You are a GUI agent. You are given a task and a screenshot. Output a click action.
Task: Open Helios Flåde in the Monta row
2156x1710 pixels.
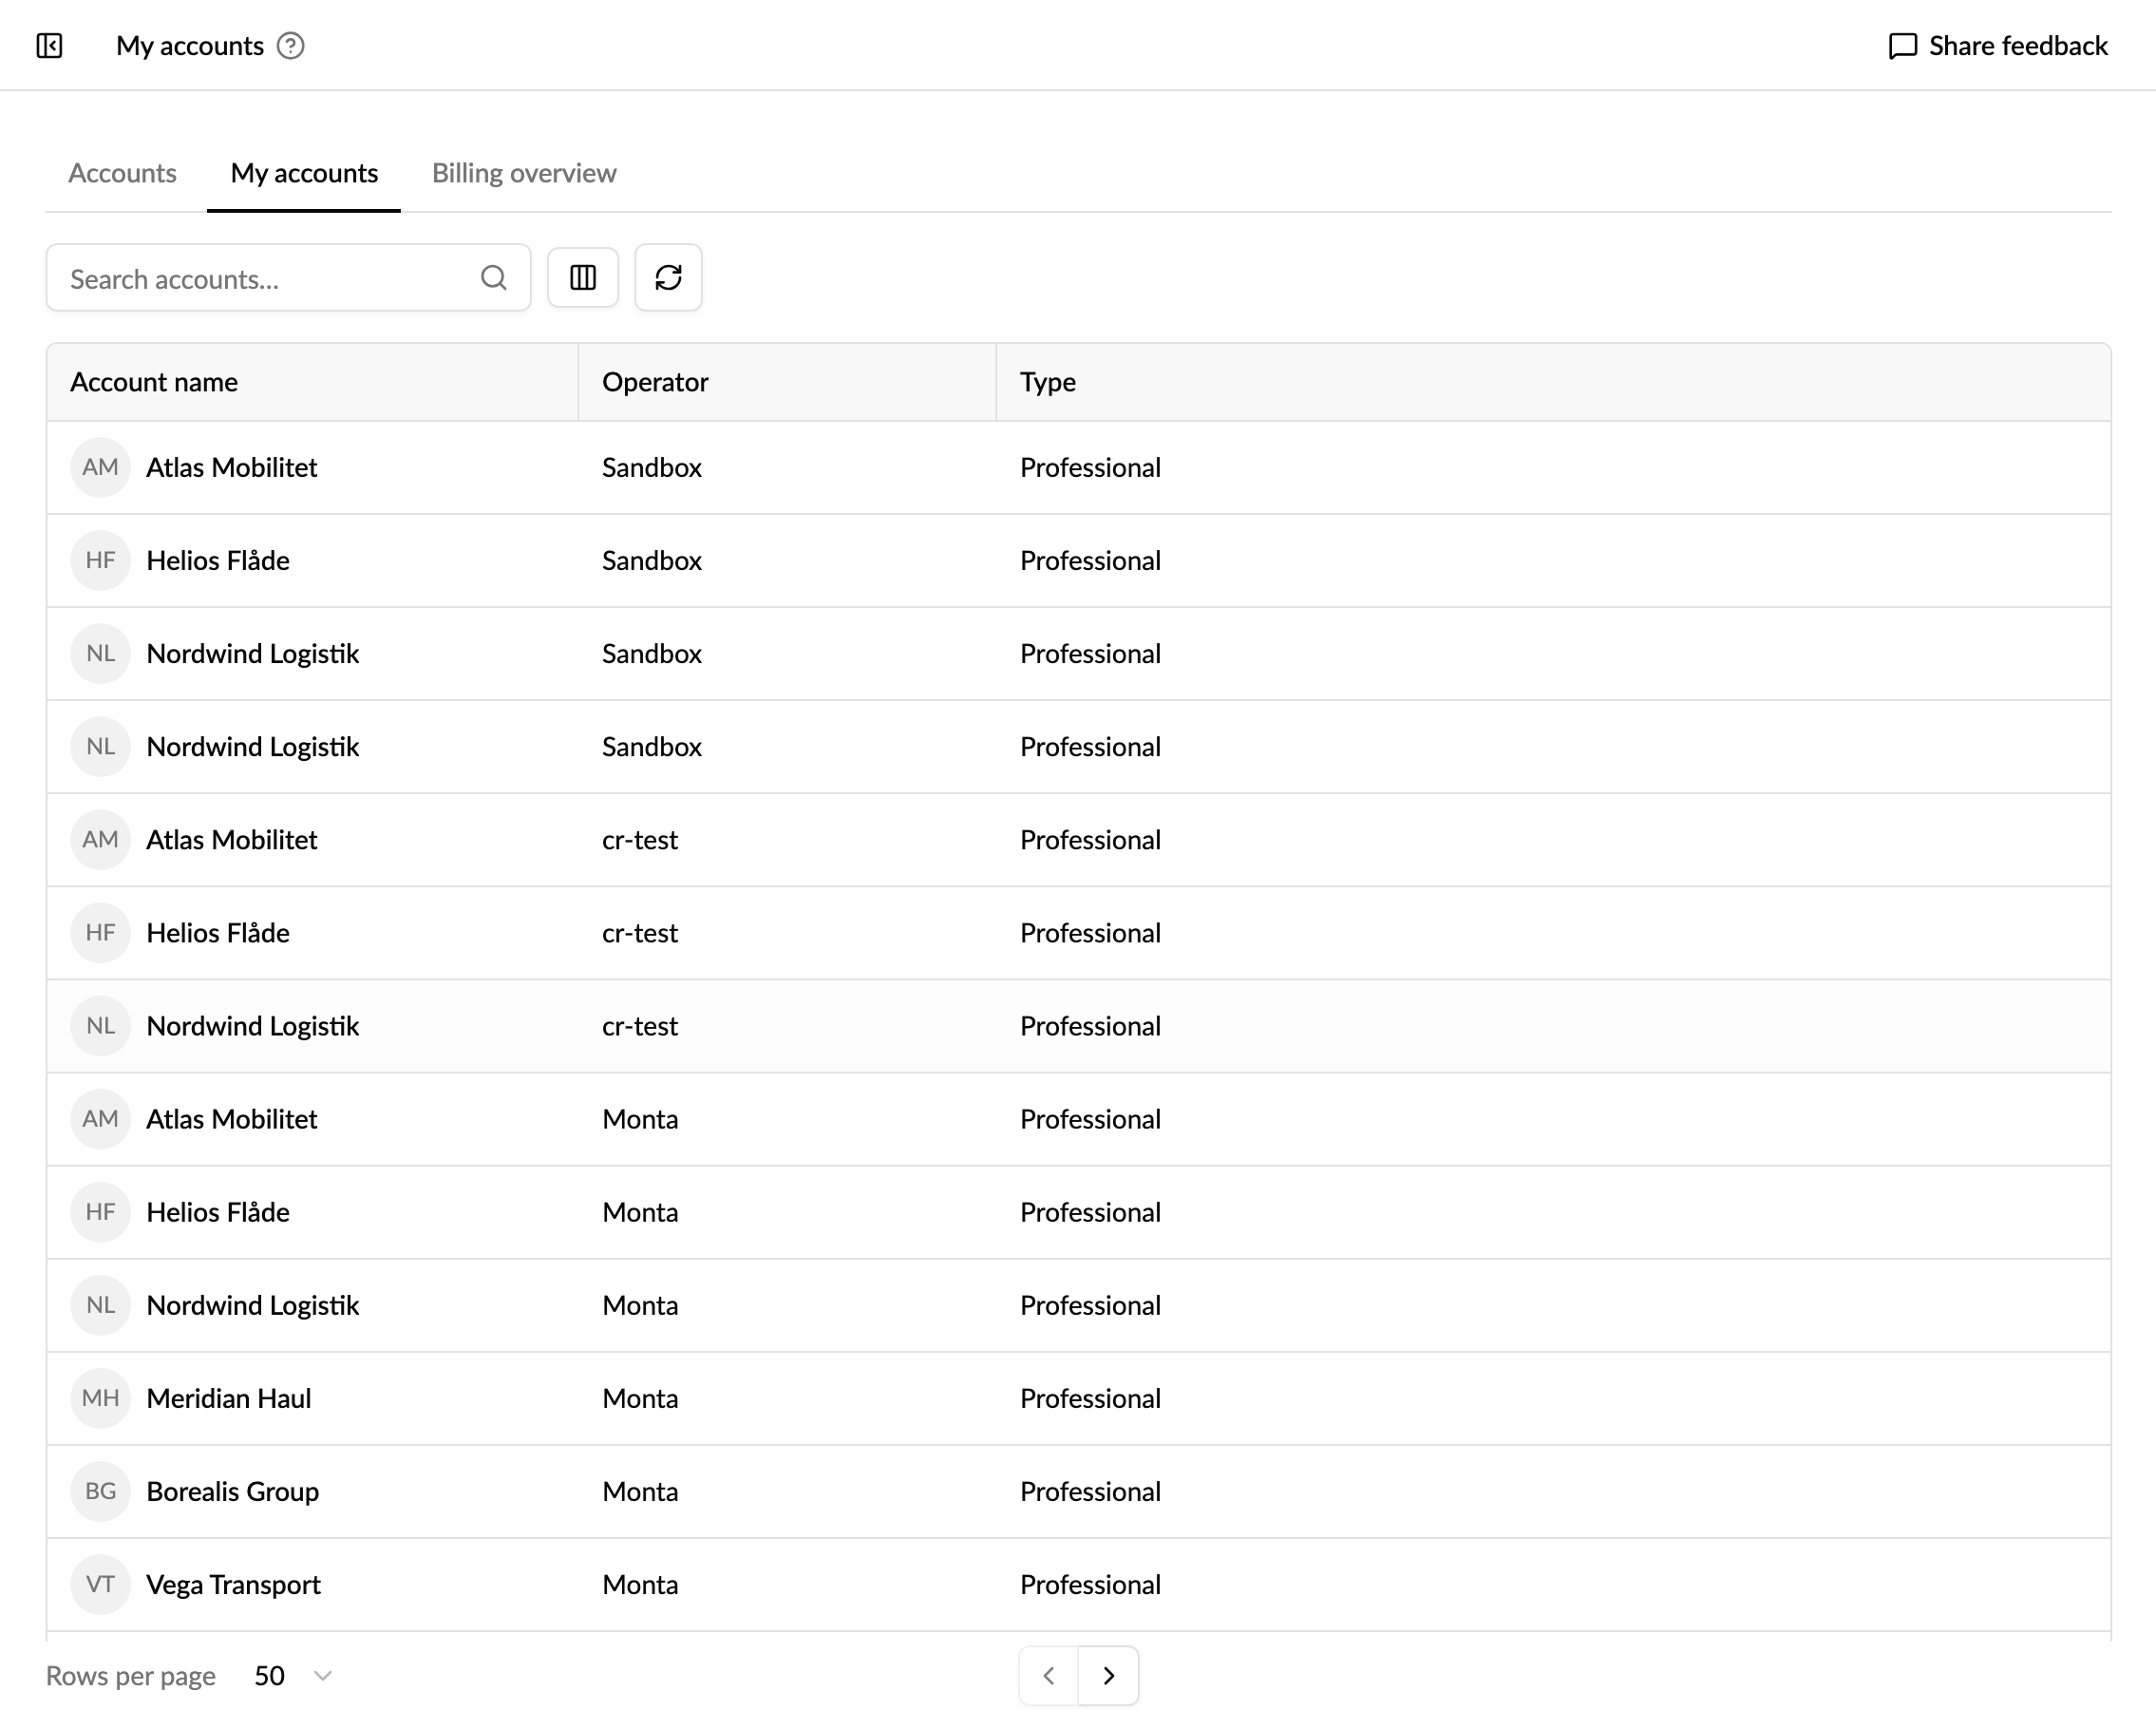pos(218,1211)
